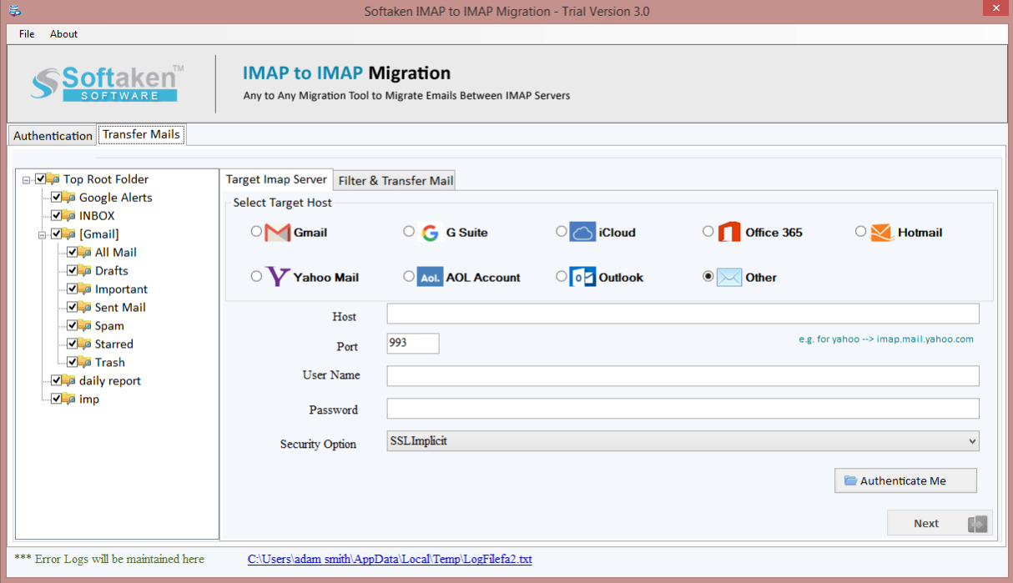Select the Outlook host icon
1013x583 pixels.
581,276
